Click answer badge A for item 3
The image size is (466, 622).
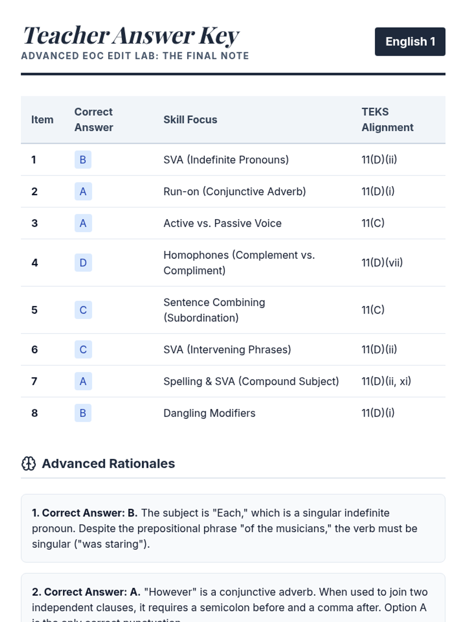[83, 223]
